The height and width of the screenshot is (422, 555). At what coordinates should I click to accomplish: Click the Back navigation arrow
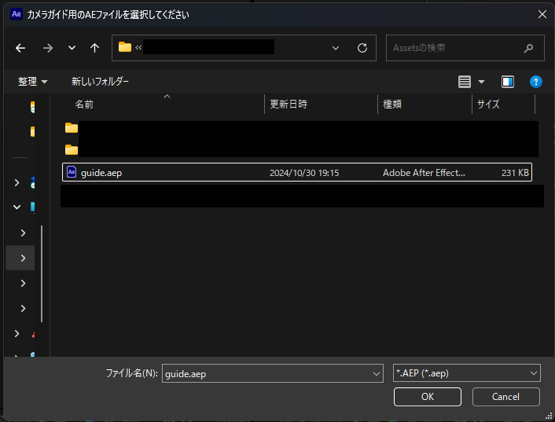[20, 48]
